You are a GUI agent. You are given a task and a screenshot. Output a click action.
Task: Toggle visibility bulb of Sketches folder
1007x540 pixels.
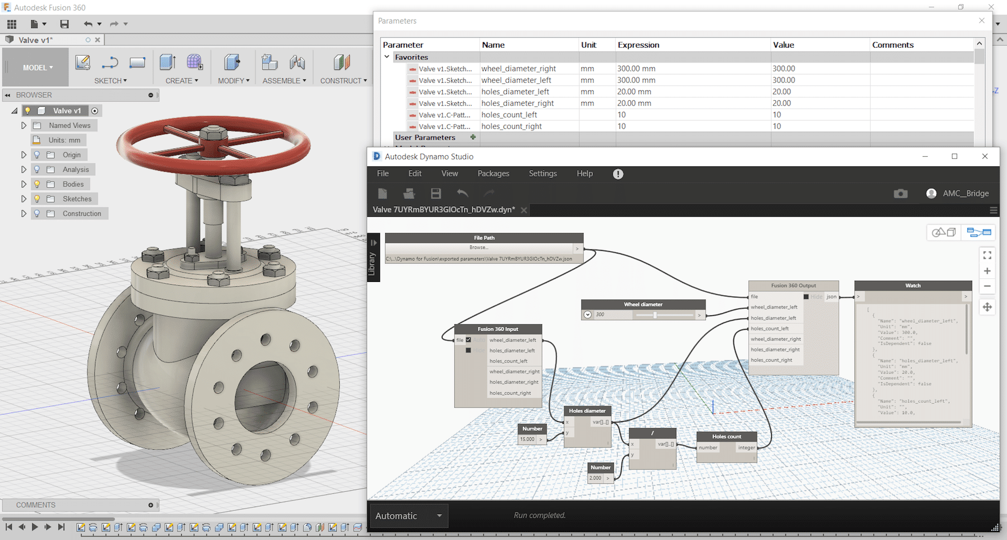(37, 199)
